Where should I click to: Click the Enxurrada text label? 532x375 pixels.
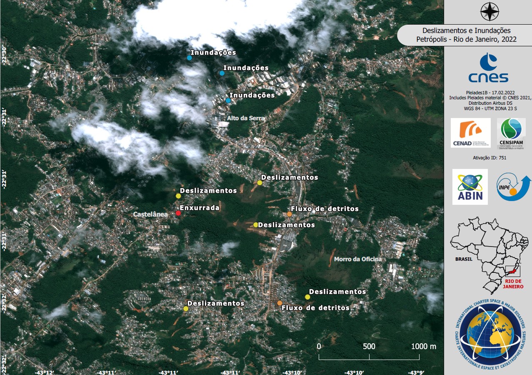point(200,207)
